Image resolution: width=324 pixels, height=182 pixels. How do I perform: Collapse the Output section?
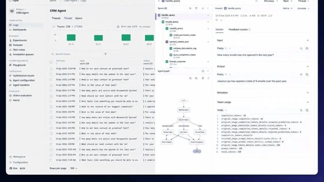(308, 66)
